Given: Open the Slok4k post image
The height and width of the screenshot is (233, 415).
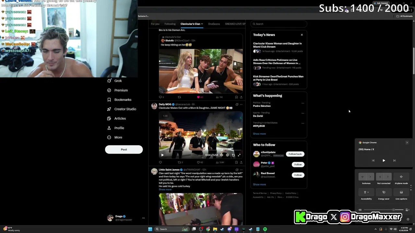Looking at the screenshot, I should pyautogui.click(x=201, y=71).
